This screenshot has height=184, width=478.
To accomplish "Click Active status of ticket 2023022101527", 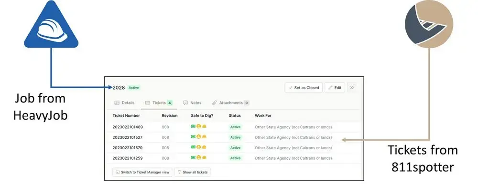I will [x=235, y=137].
